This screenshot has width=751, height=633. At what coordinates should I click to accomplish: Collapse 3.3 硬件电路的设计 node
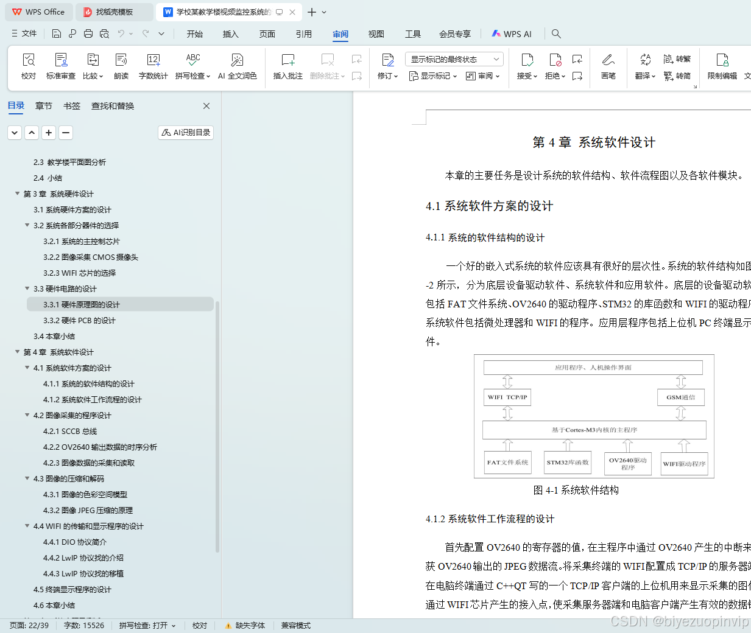pyautogui.click(x=27, y=289)
